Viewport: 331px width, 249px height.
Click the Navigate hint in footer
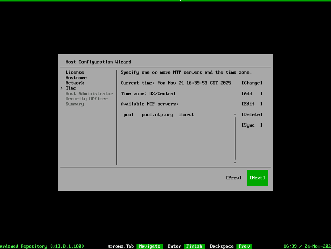coord(149,246)
